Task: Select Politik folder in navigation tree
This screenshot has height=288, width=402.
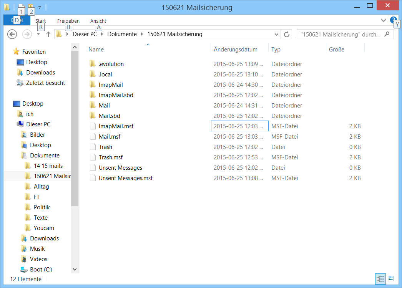Action: (x=42, y=207)
